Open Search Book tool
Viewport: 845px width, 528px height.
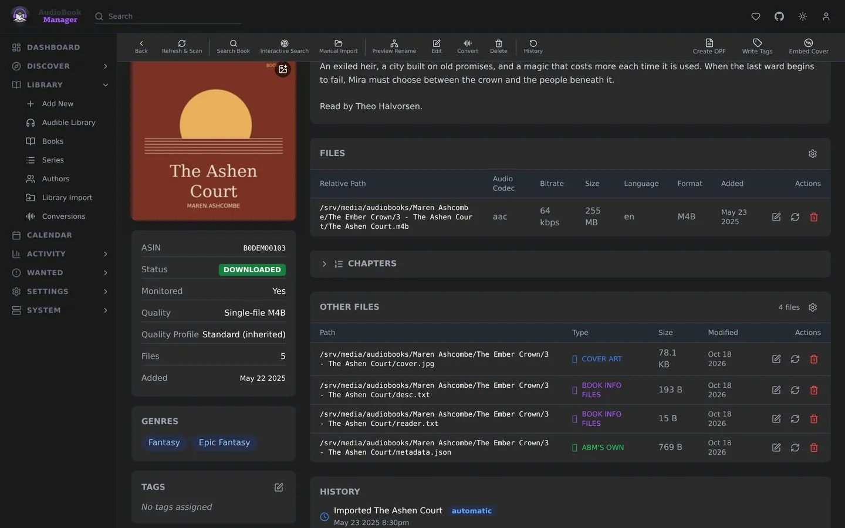tap(233, 47)
